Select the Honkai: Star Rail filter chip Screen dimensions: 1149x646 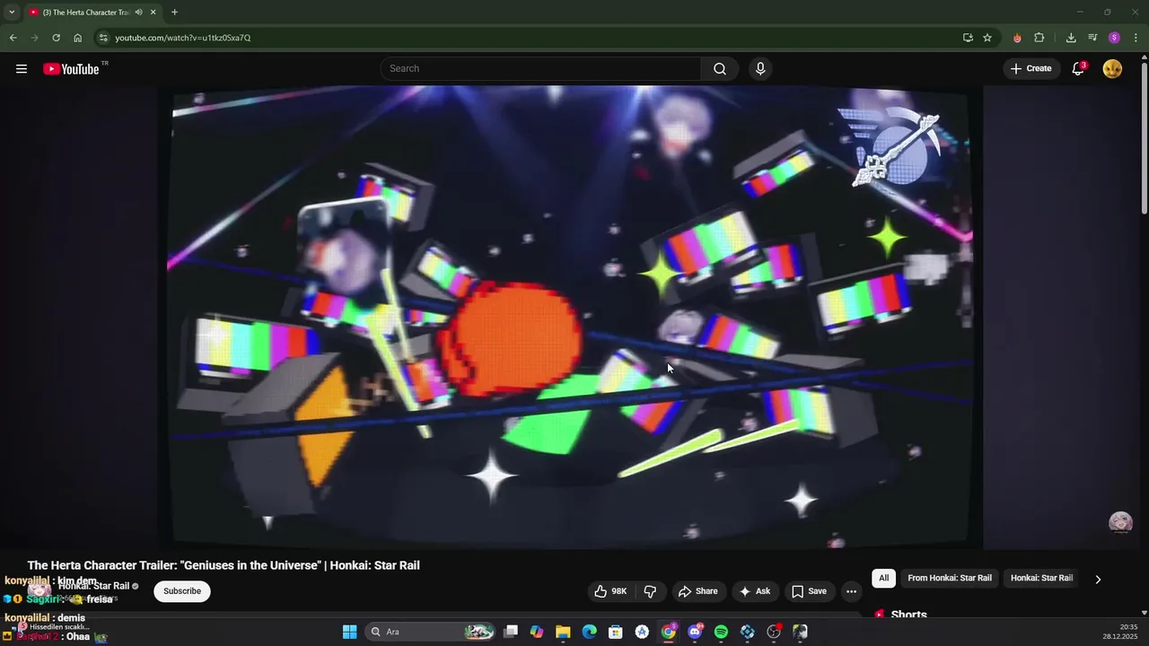click(x=1041, y=579)
